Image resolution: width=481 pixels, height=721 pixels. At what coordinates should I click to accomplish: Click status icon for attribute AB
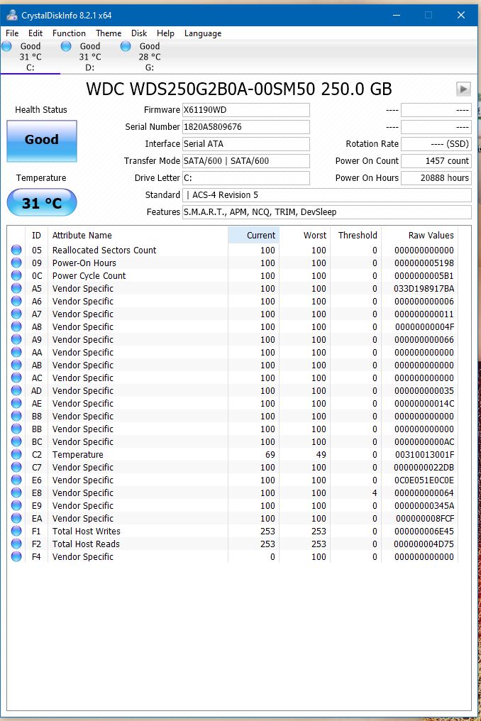point(16,365)
